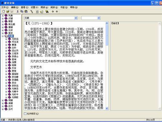
Task: Open the 设置 menu
Action: coord(35,7)
